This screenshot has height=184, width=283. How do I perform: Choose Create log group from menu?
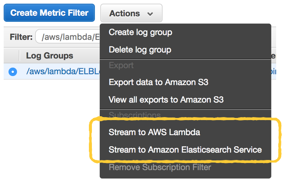tap(140, 32)
